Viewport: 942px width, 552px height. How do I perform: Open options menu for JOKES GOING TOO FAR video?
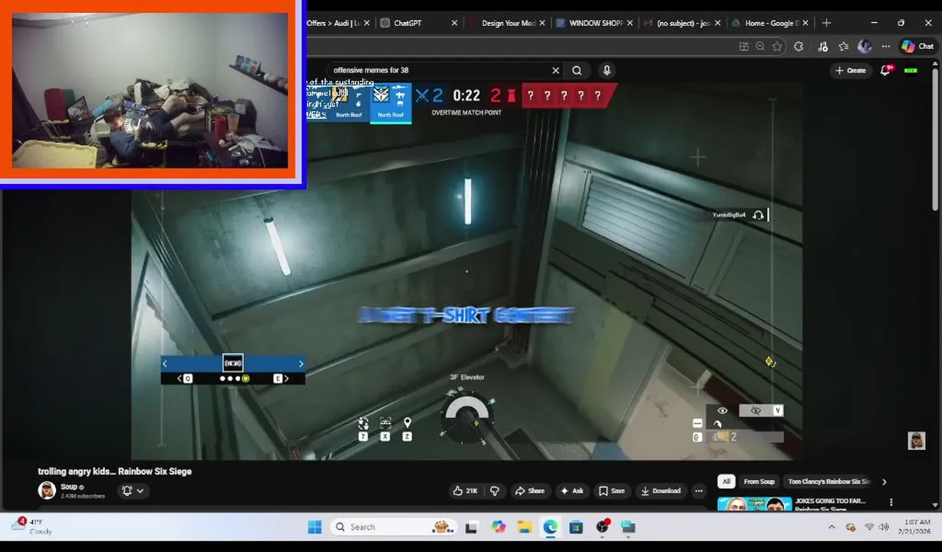[x=891, y=502]
